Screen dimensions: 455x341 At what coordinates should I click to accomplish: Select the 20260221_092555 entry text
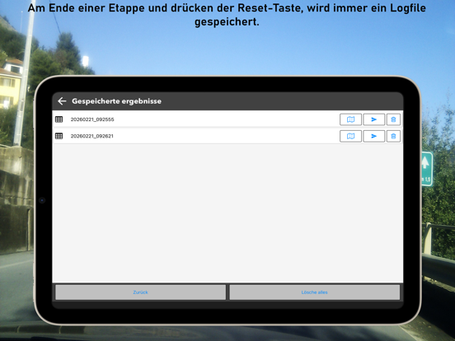(x=92, y=119)
